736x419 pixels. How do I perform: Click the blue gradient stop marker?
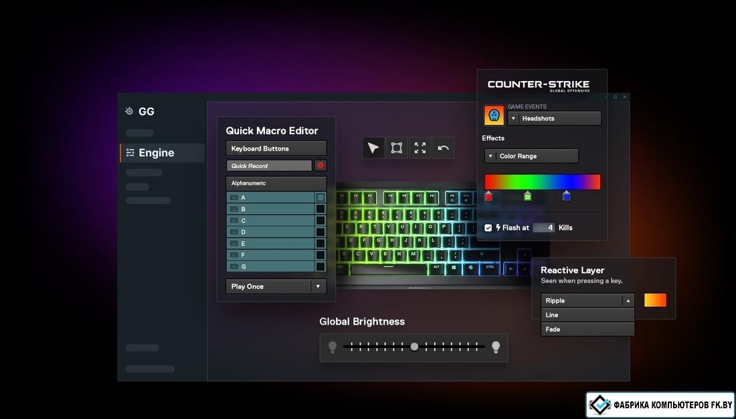(567, 196)
